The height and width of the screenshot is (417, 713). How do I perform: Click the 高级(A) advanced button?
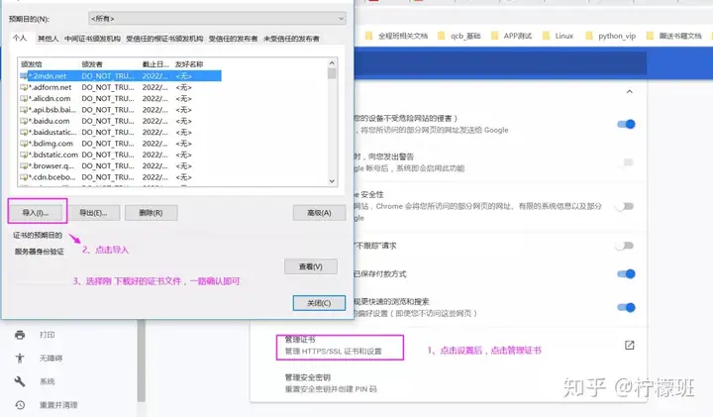(319, 213)
